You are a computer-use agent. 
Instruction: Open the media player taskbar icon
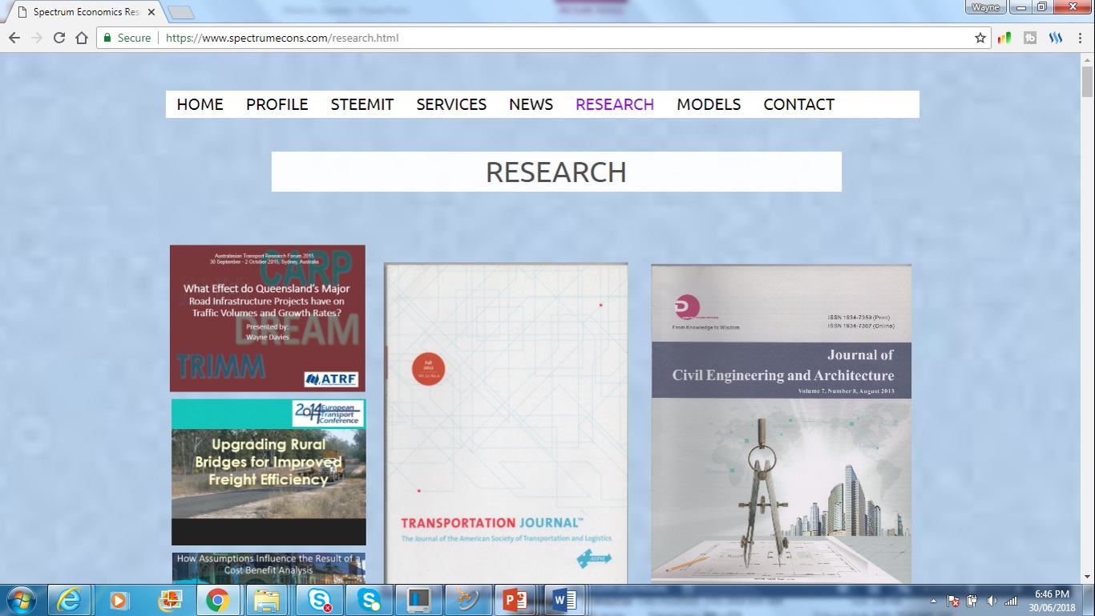click(119, 600)
